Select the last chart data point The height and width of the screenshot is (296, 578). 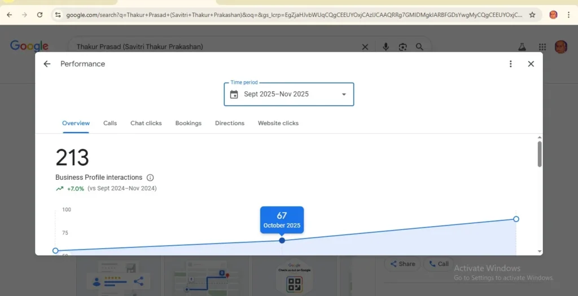point(516,219)
